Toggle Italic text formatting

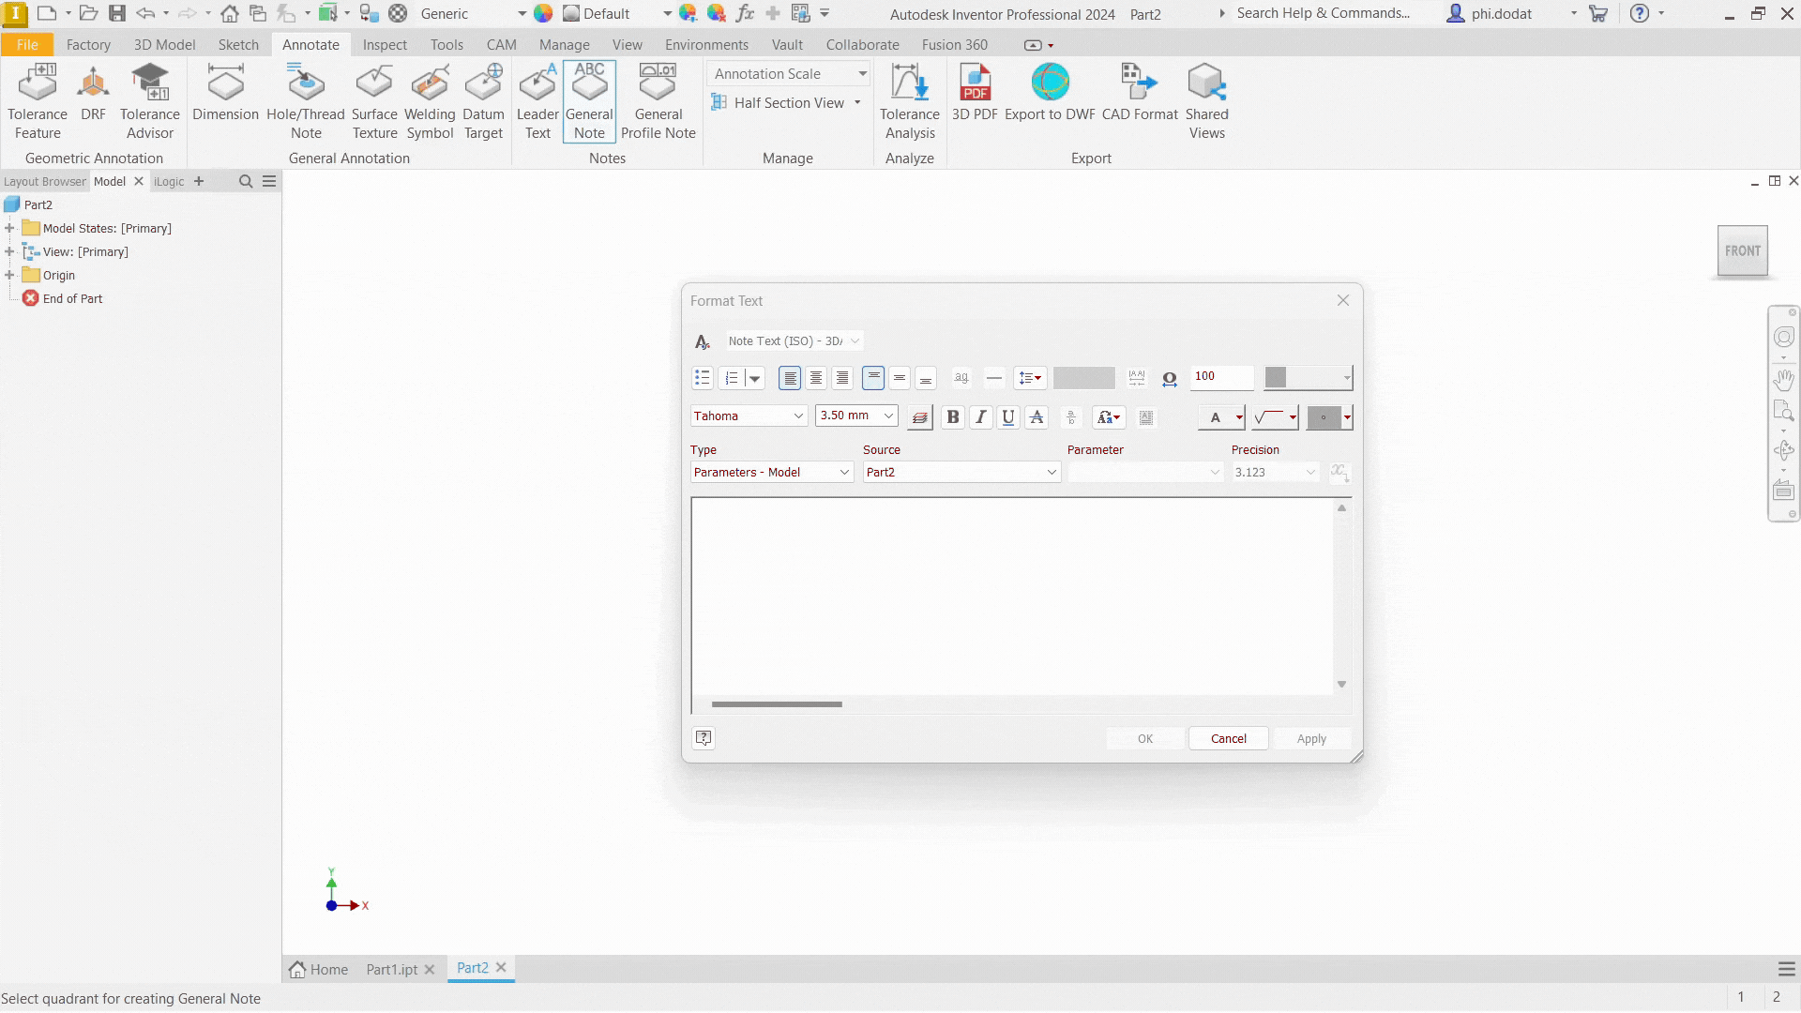coord(980,417)
